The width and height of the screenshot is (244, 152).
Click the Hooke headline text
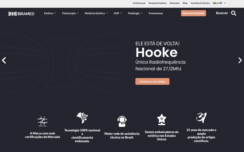pyautogui.click(x=157, y=52)
